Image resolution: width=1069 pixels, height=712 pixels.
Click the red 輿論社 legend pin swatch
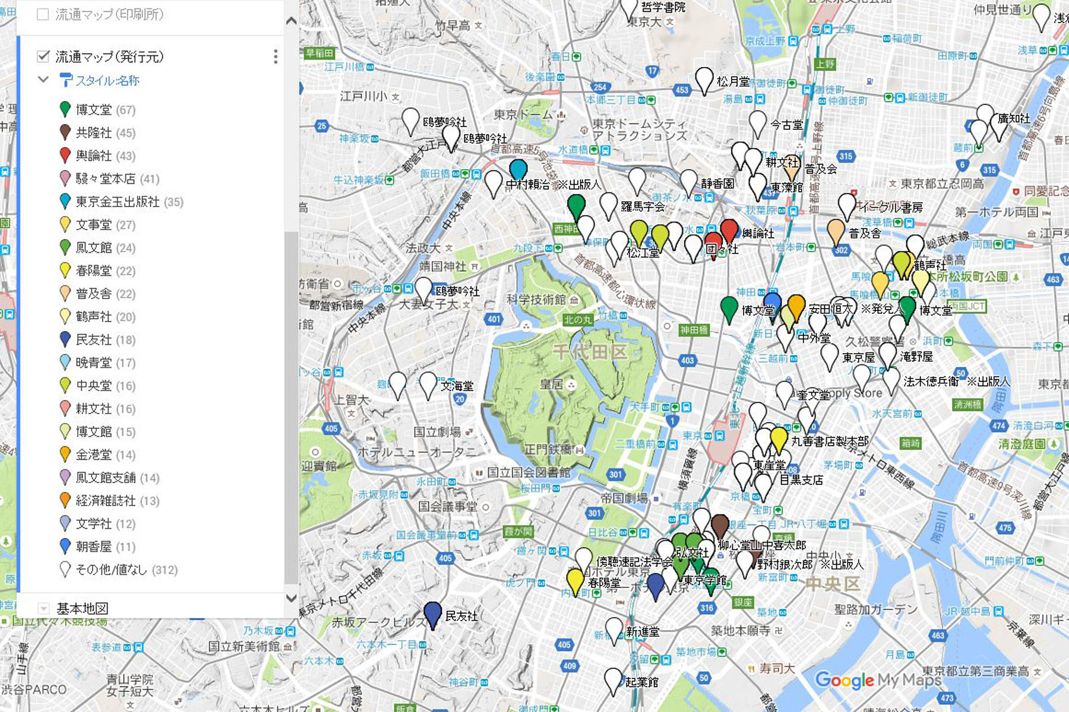pos(65,155)
